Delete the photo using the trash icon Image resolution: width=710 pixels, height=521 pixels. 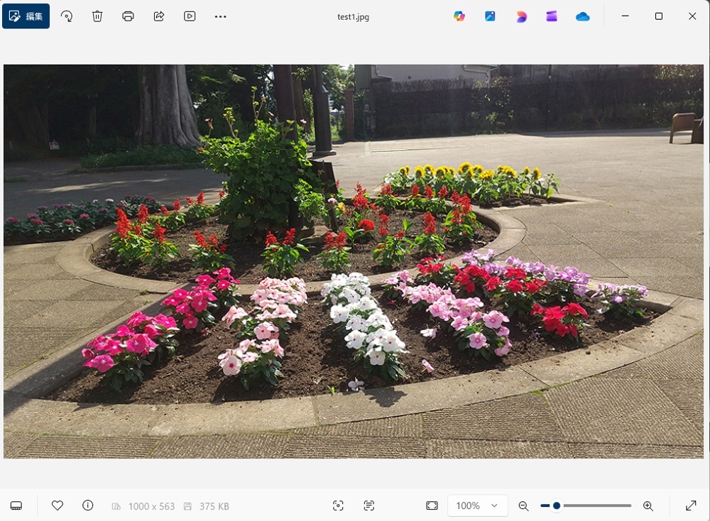tap(98, 16)
